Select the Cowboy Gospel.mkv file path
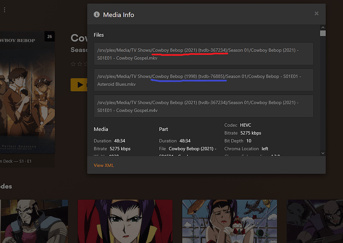Viewport: 343px width, 243px height. pyautogui.click(x=203, y=54)
